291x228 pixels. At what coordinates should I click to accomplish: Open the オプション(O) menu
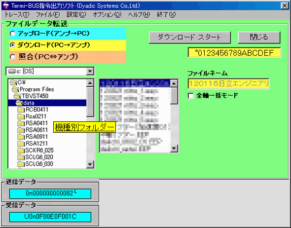click(x=107, y=14)
